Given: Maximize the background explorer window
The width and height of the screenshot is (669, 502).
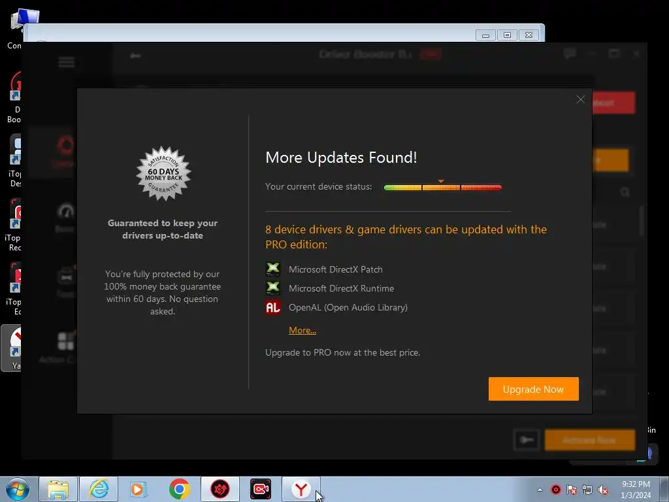Looking at the screenshot, I should [x=507, y=35].
